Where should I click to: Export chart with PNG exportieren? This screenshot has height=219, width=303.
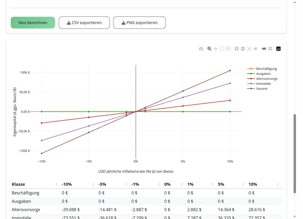coord(139,23)
